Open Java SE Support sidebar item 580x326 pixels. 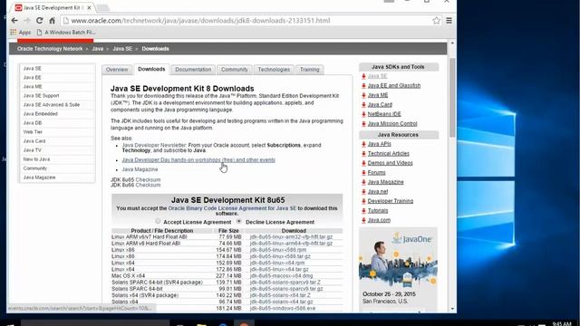[x=41, y=96]
